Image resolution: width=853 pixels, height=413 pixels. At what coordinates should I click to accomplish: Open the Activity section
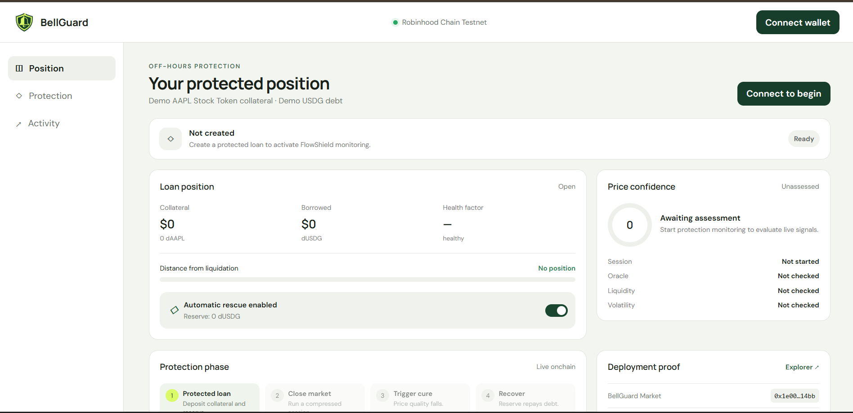point(62,123)
